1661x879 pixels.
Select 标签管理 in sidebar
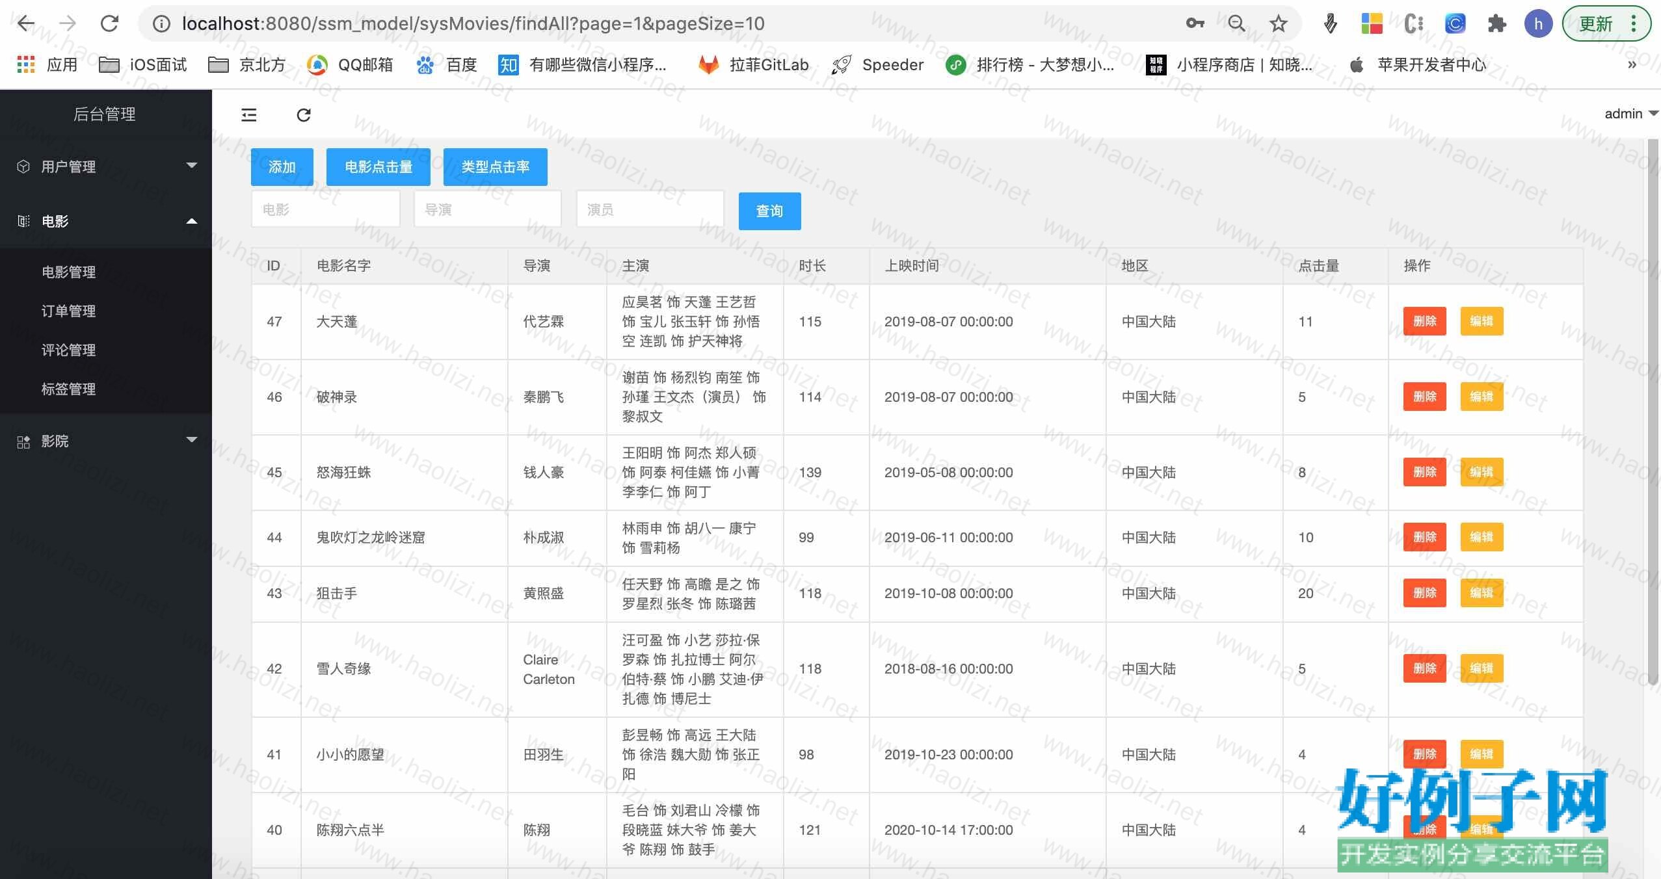coord(69,389)
